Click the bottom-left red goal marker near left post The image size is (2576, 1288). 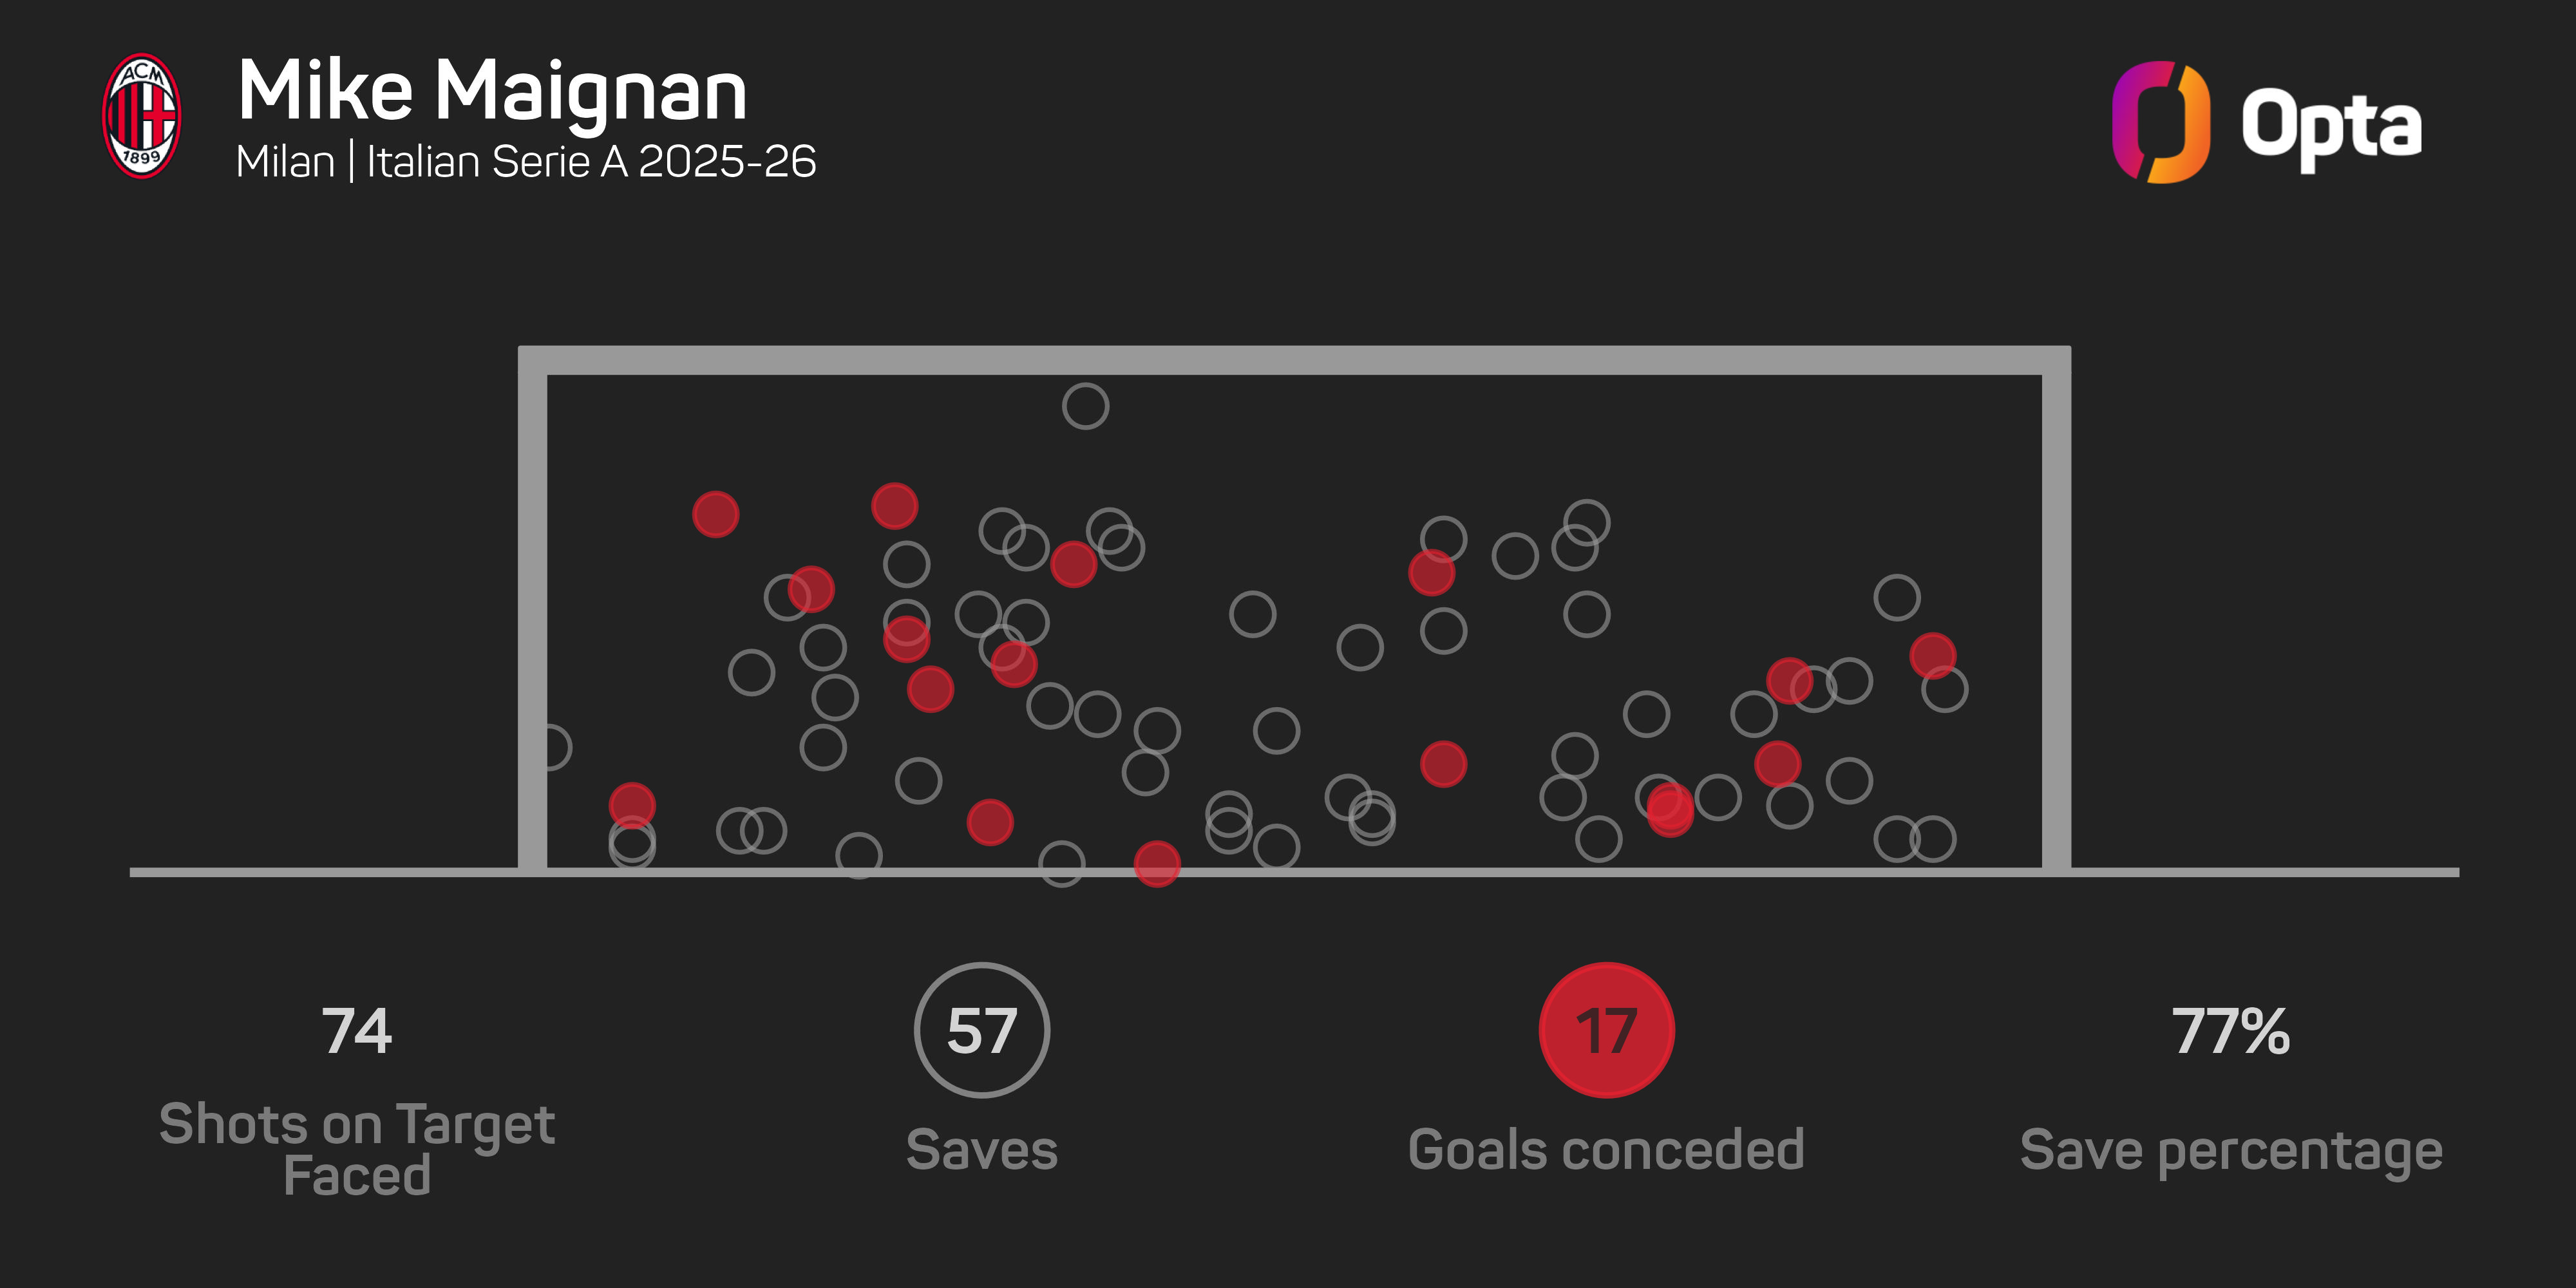(x=632, y=805)
